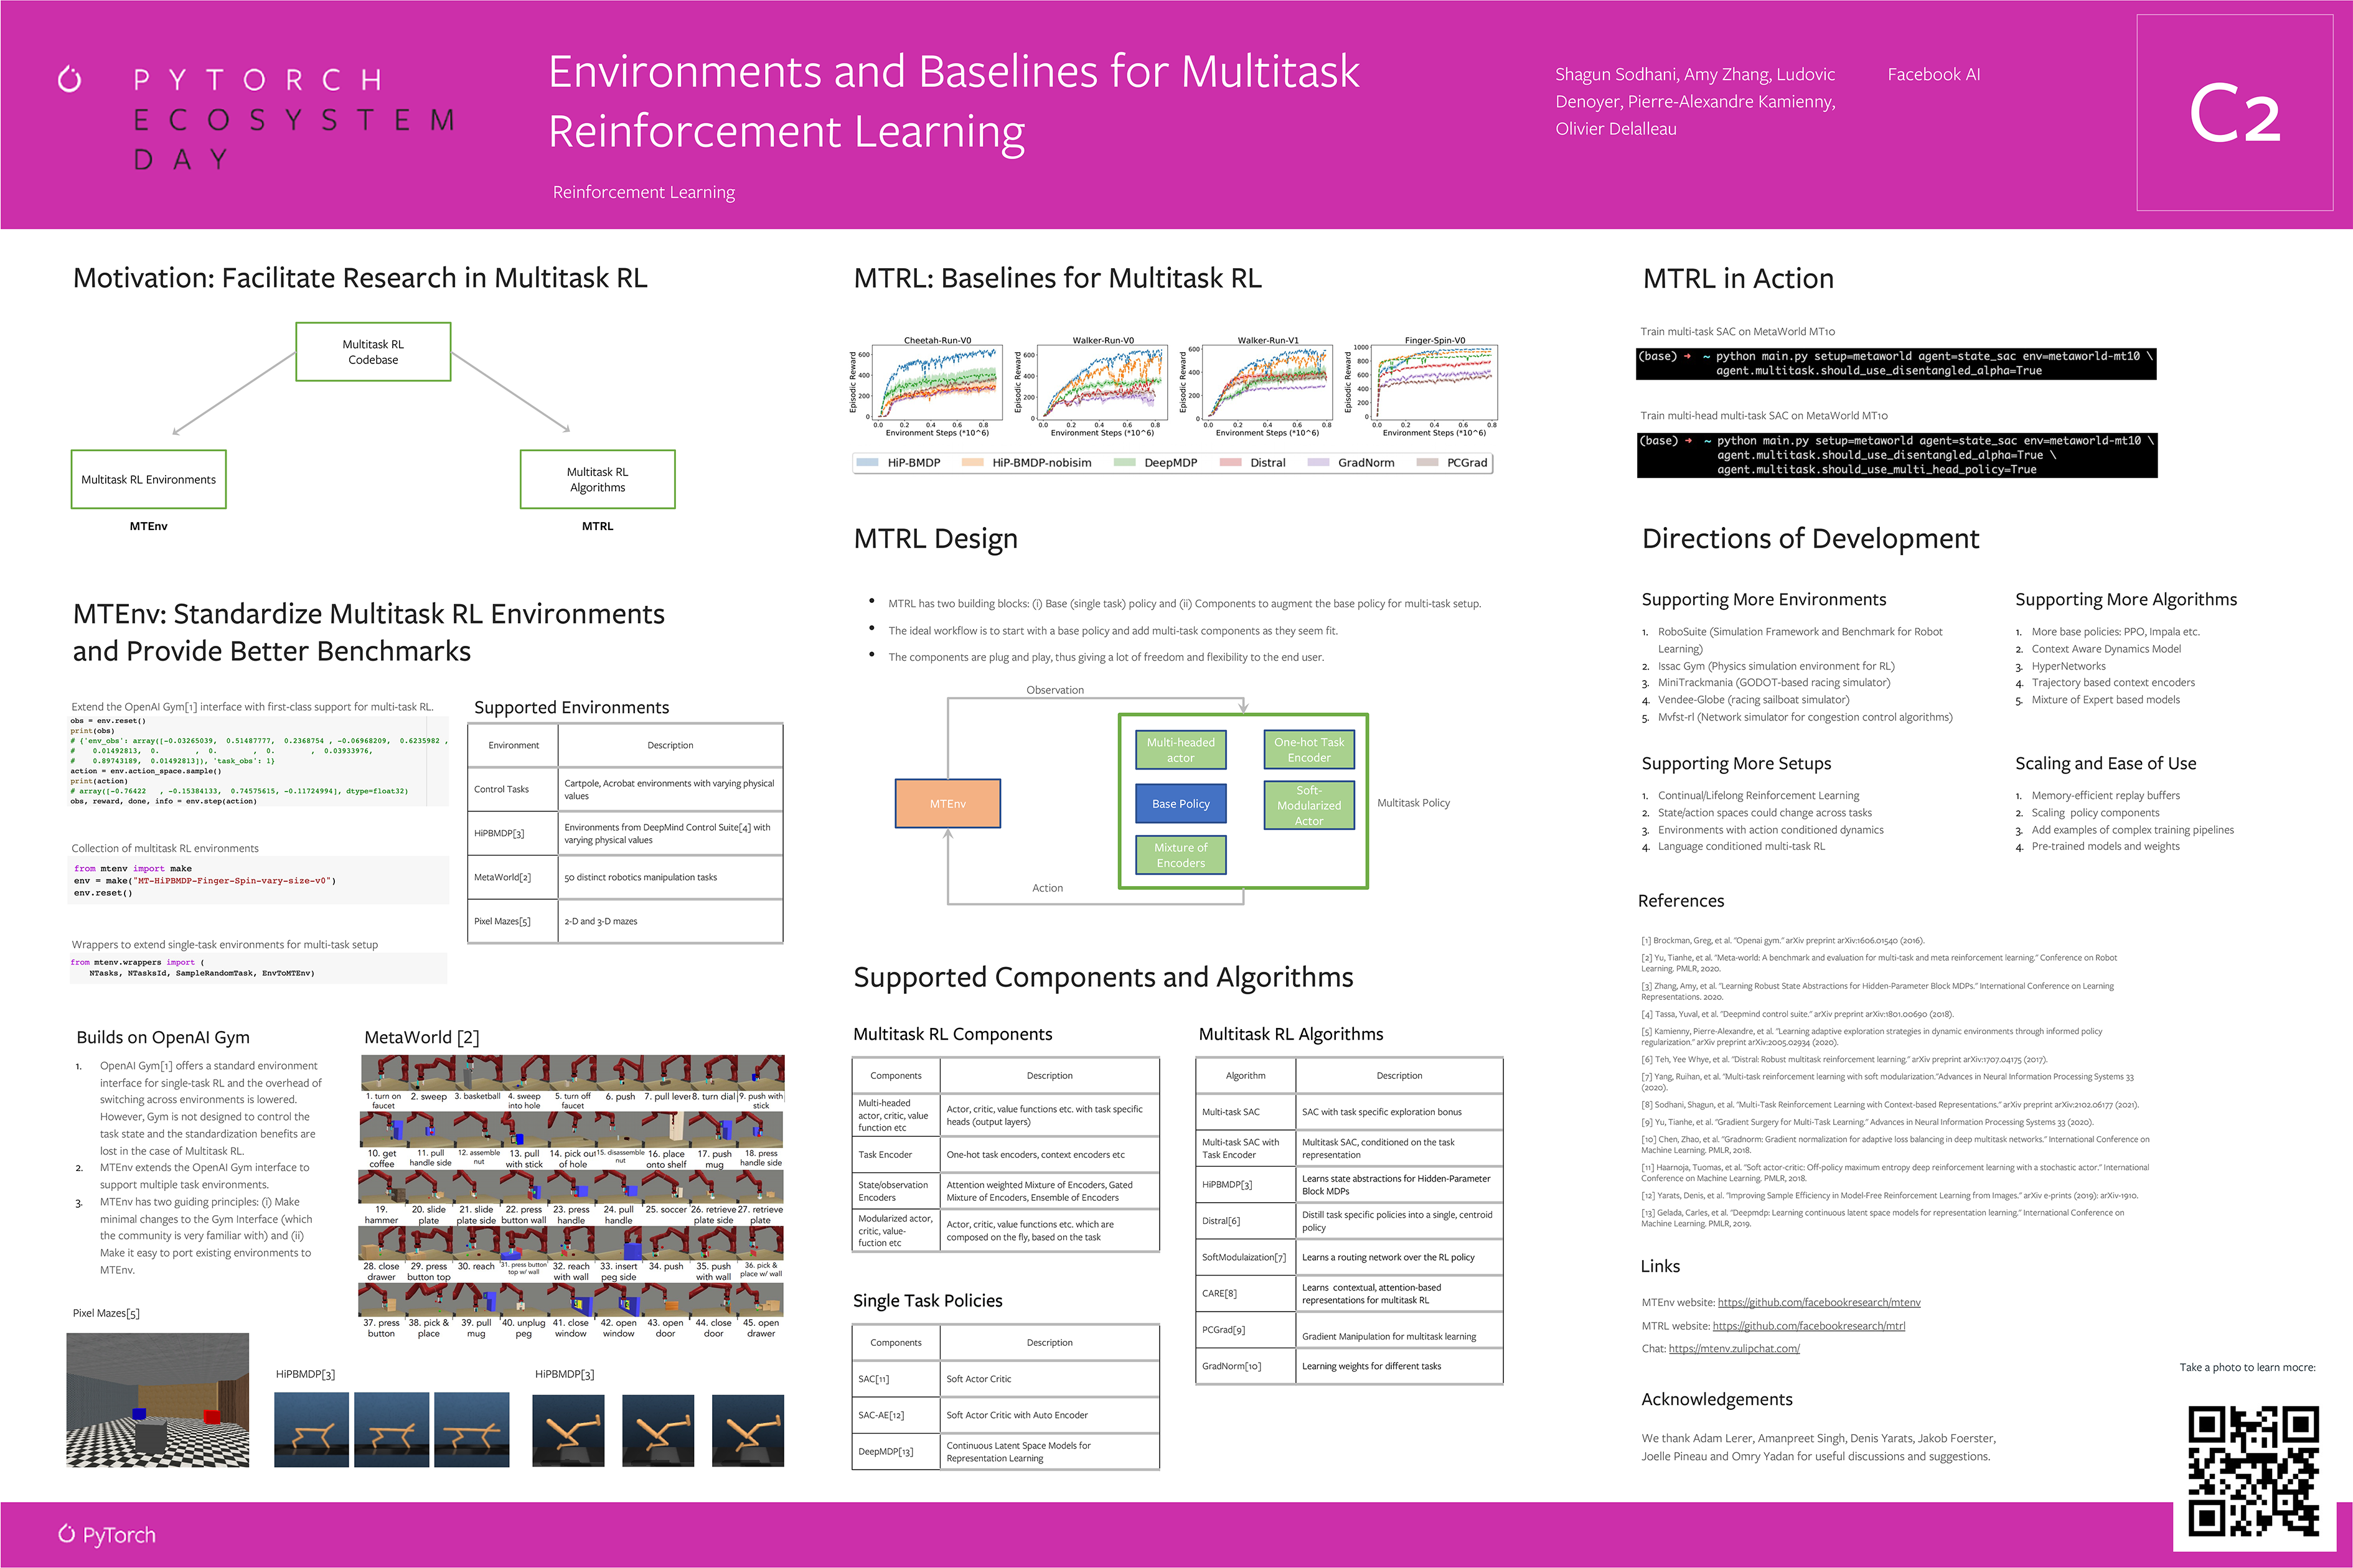
Task: Click the orange MTEnv diagram box
Action: (x=947, y=803)
